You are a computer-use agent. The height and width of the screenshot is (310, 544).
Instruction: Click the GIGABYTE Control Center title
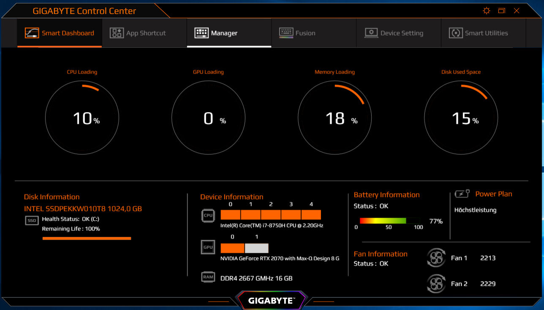84,11
